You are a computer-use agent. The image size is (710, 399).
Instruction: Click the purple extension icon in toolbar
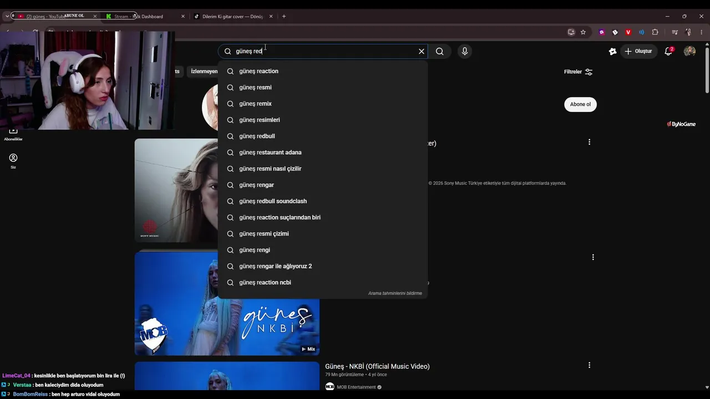coord(602,32)
